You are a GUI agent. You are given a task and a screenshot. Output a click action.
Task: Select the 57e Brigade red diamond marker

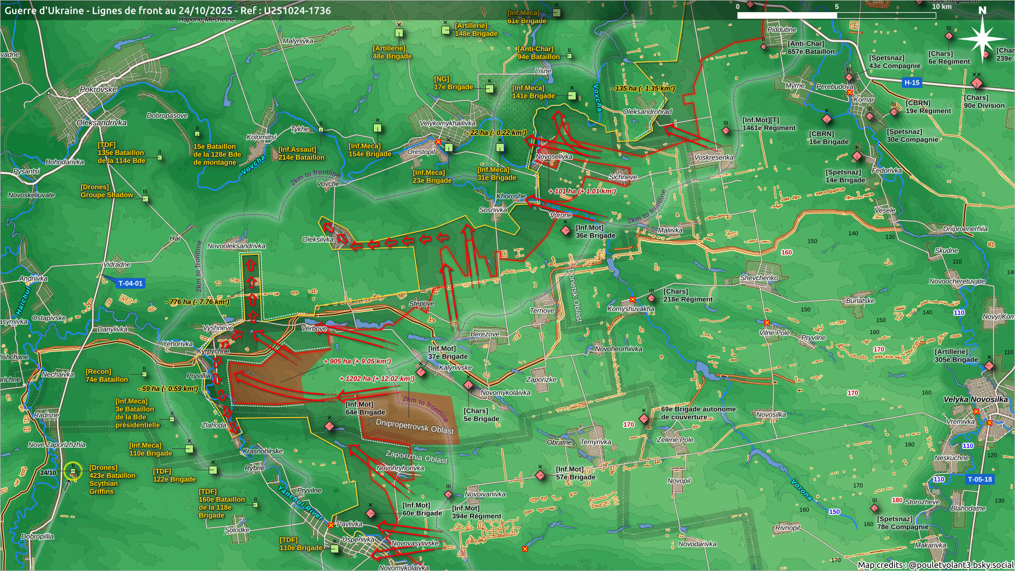[x=540, y=476]
